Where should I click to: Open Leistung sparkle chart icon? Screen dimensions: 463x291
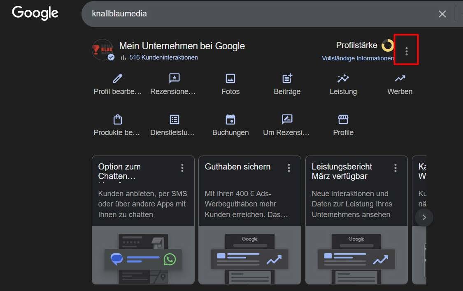pyautogui.click(x=343, y=78)
